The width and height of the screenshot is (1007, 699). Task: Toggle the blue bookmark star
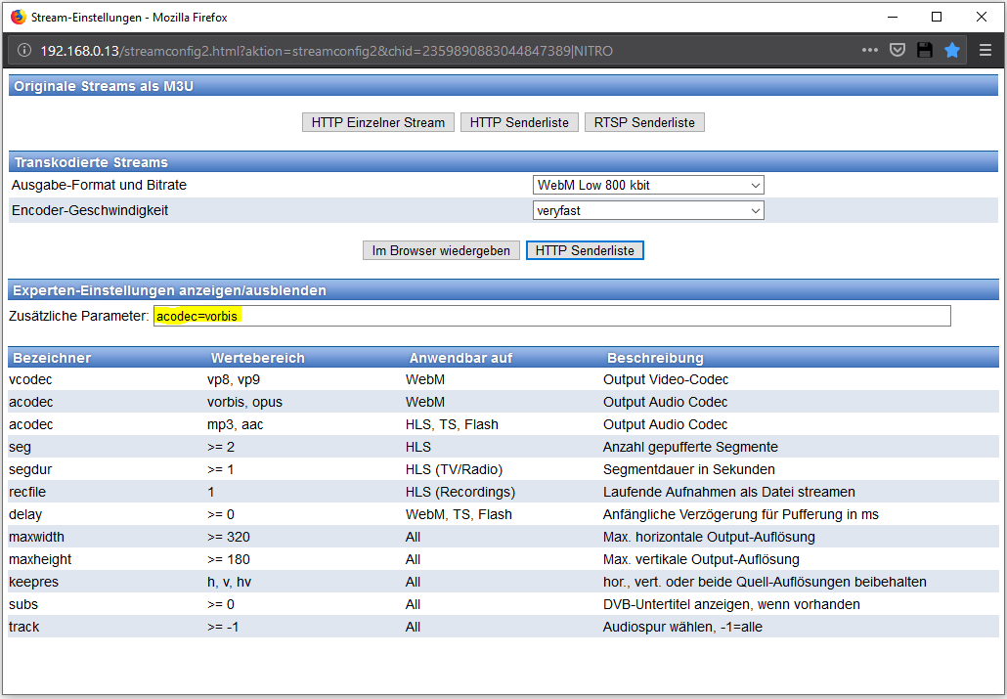(951, 51)
